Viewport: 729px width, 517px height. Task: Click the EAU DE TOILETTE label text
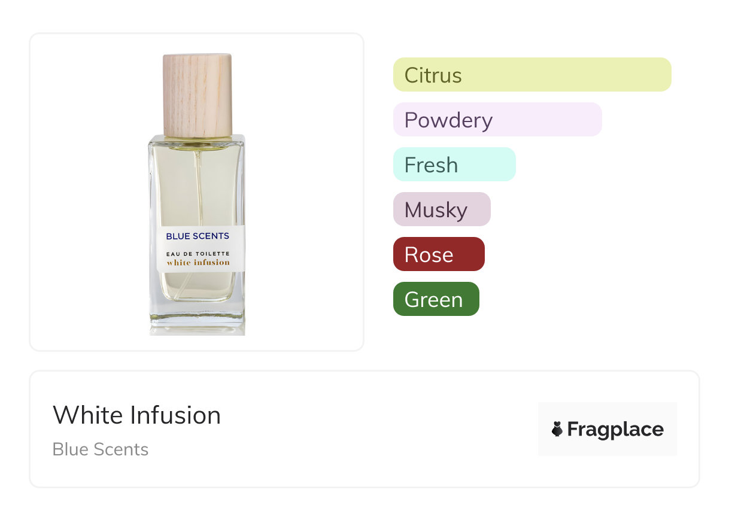coord(198,254)
